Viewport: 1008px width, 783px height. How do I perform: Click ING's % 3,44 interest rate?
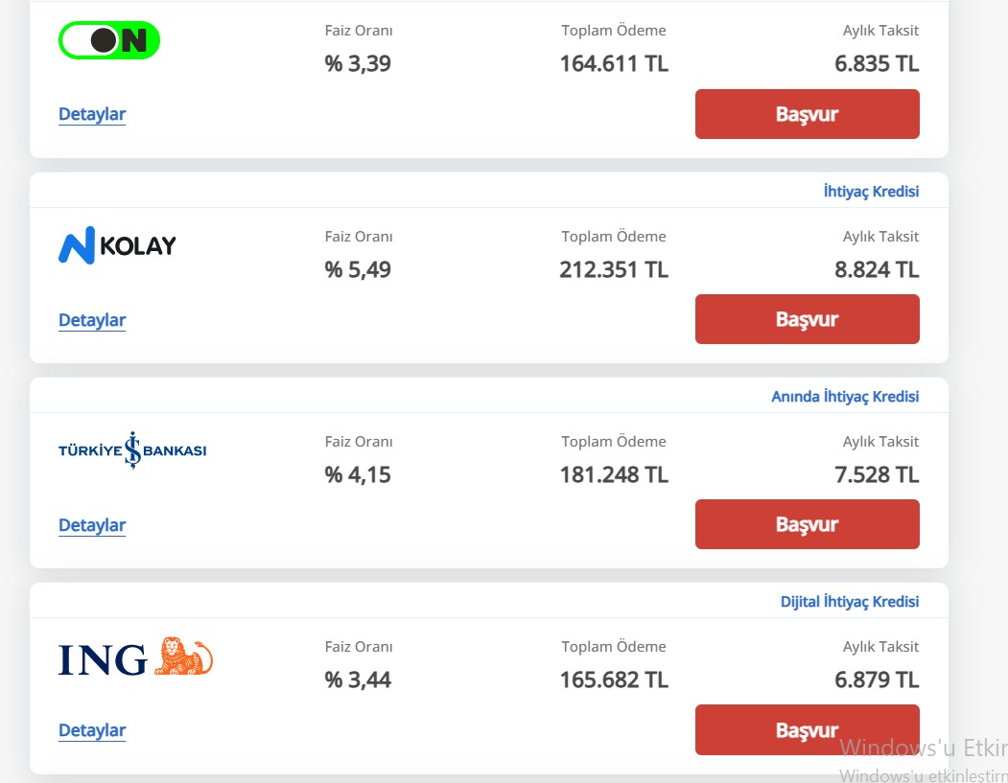[358, 680]
